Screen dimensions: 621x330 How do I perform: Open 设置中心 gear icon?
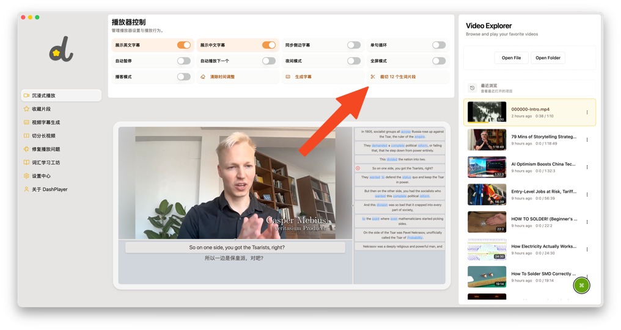pos(26,176)
